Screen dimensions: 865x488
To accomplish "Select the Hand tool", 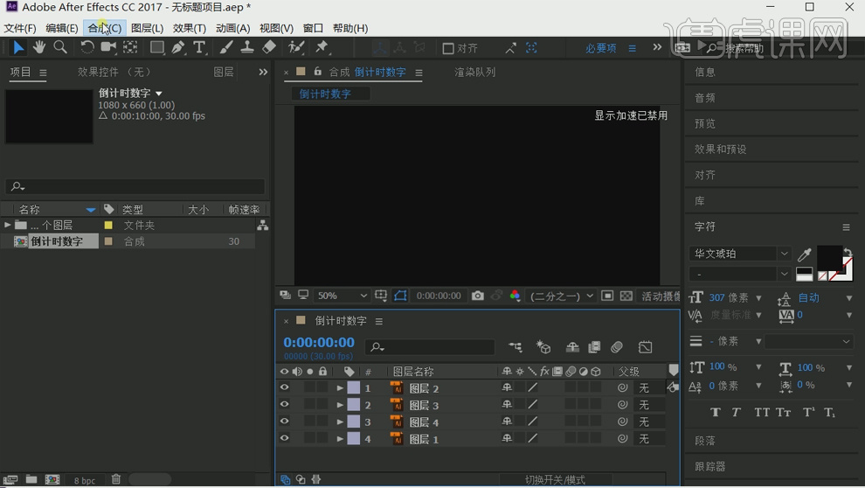I will coord(39,48).
